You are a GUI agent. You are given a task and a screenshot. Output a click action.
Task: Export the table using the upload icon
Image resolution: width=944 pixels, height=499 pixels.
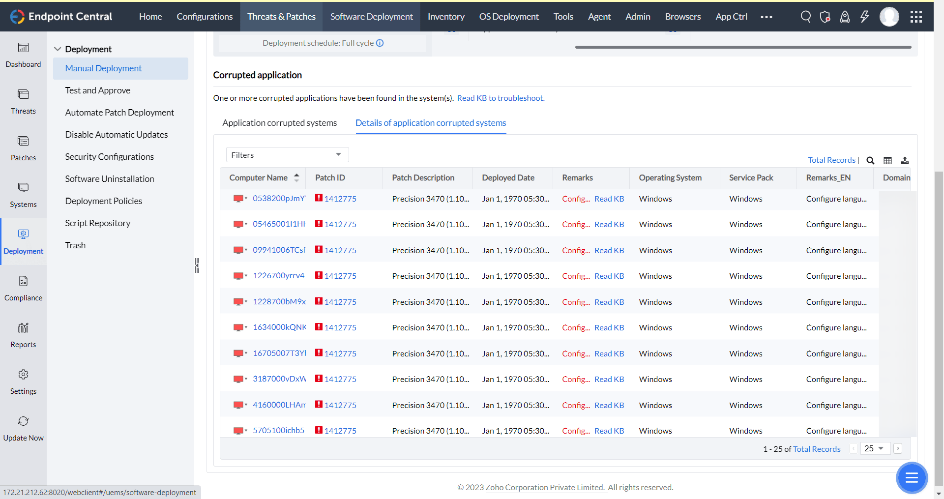point(905,160)
